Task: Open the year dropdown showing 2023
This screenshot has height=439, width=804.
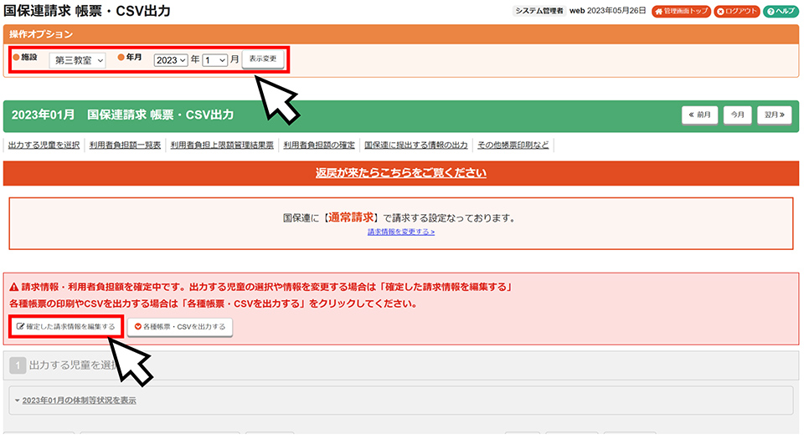Action: 171,60
